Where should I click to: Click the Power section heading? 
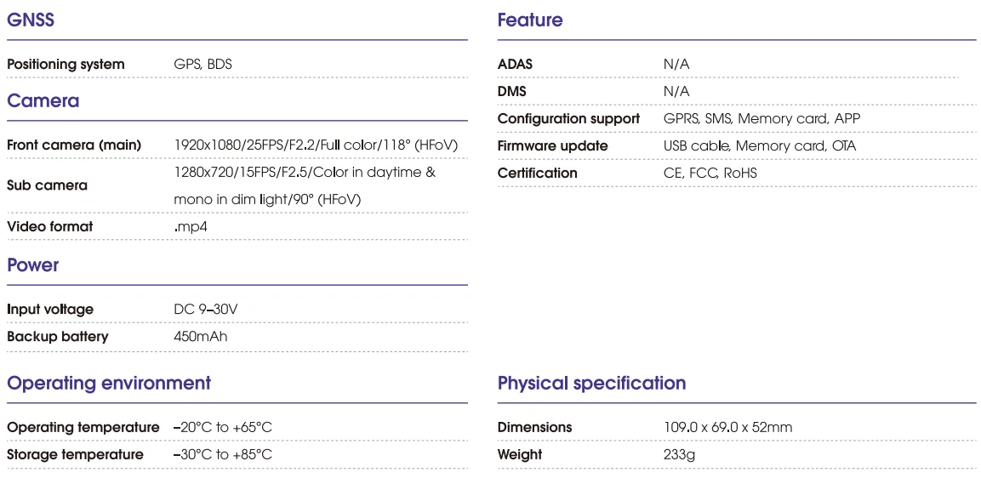(x=33, y=265)
